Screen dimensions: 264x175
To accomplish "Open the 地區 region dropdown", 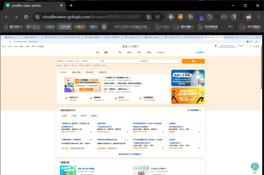I will click(120, 61).
